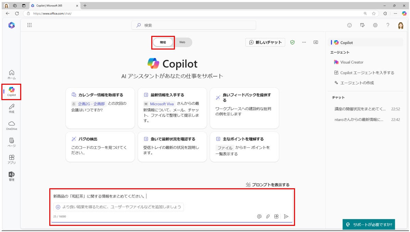Start a 新しいチャット

tap(265, 42)
